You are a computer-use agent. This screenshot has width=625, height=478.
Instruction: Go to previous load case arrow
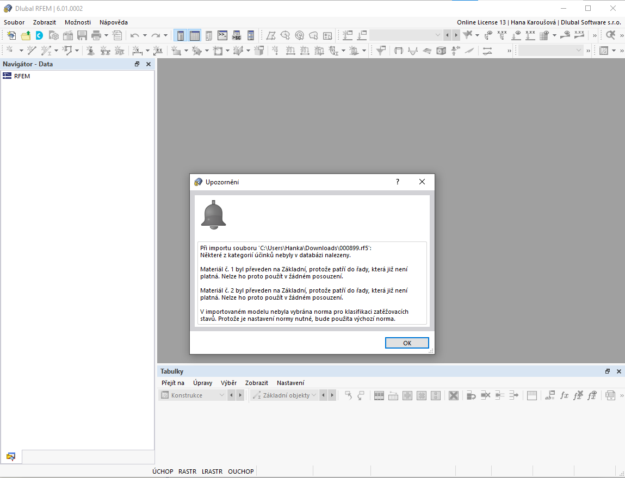tap(447, 35)
